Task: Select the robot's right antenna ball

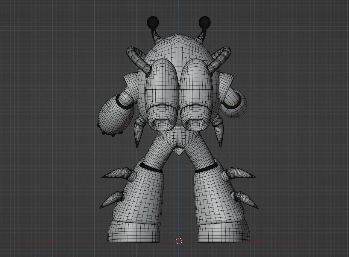Action: [204, 22]
